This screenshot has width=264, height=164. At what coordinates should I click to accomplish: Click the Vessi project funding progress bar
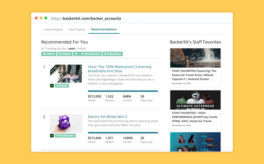pos(123,91)
